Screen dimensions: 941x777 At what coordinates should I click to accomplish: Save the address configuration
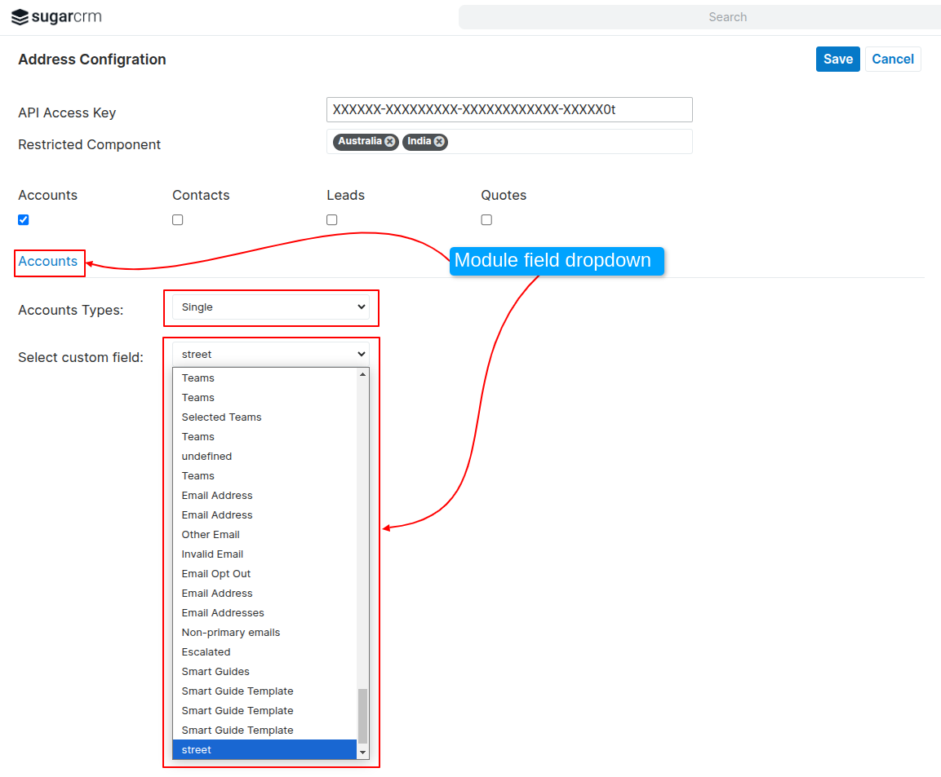click(837, 59)
